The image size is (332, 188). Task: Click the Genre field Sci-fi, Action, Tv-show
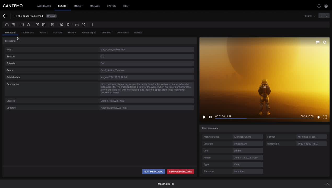[x=147, y=70]
